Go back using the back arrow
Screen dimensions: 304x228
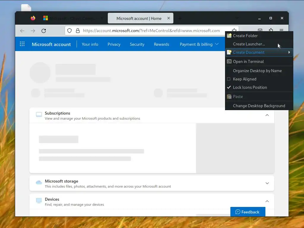tap(22, 31)
